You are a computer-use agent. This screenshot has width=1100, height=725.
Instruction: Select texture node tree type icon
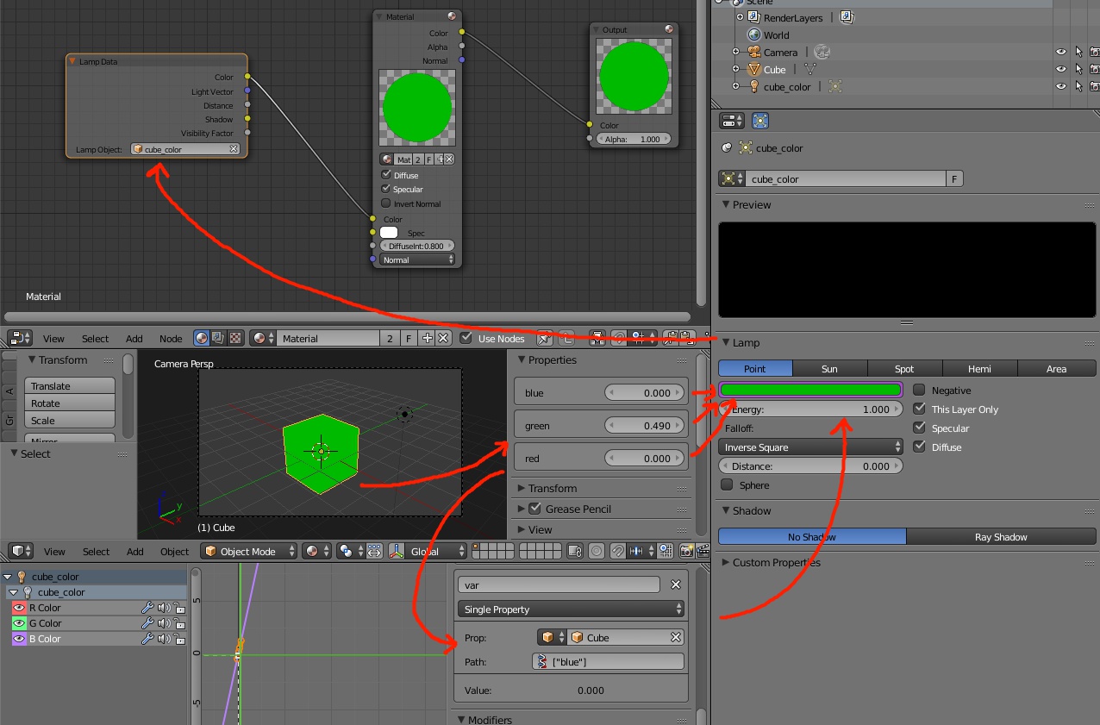coord(236,338)
